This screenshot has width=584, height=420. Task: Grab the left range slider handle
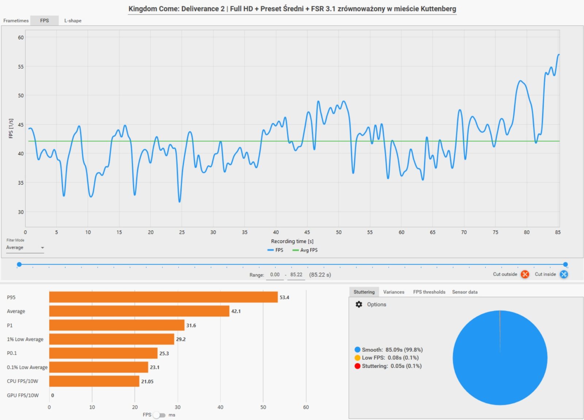pos(19,264)
